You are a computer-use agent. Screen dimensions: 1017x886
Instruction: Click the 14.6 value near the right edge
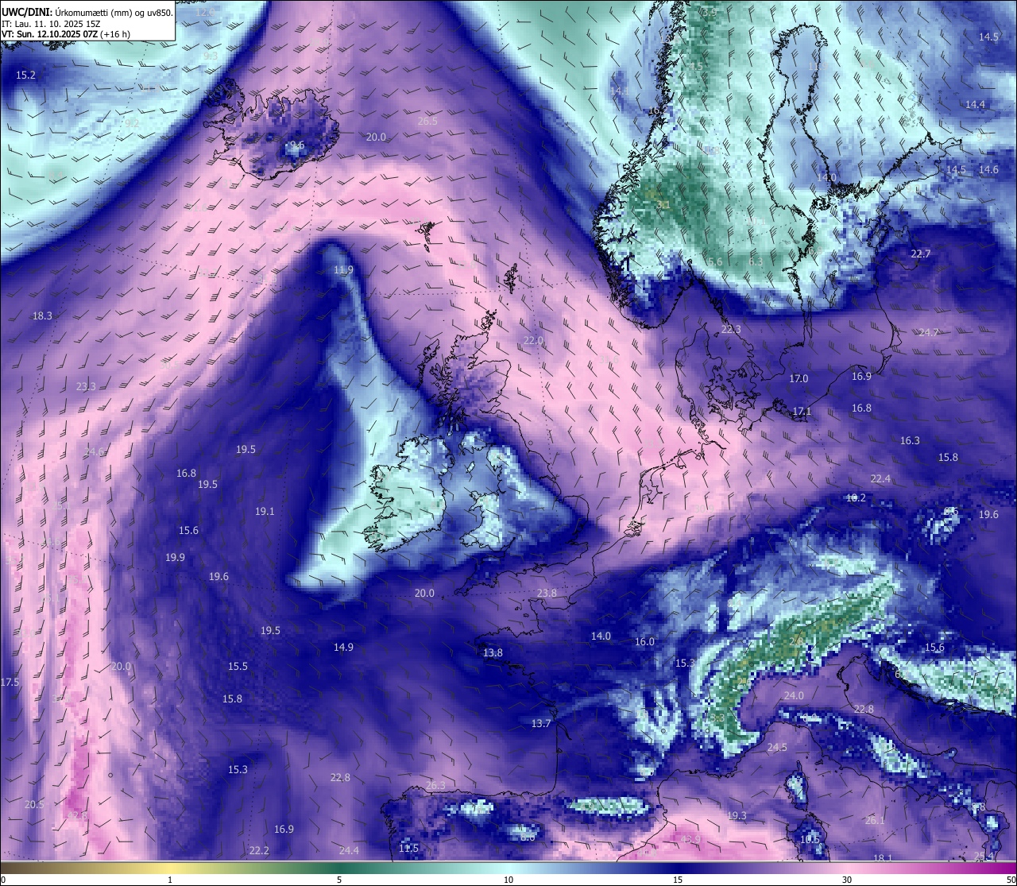point(988,170)
